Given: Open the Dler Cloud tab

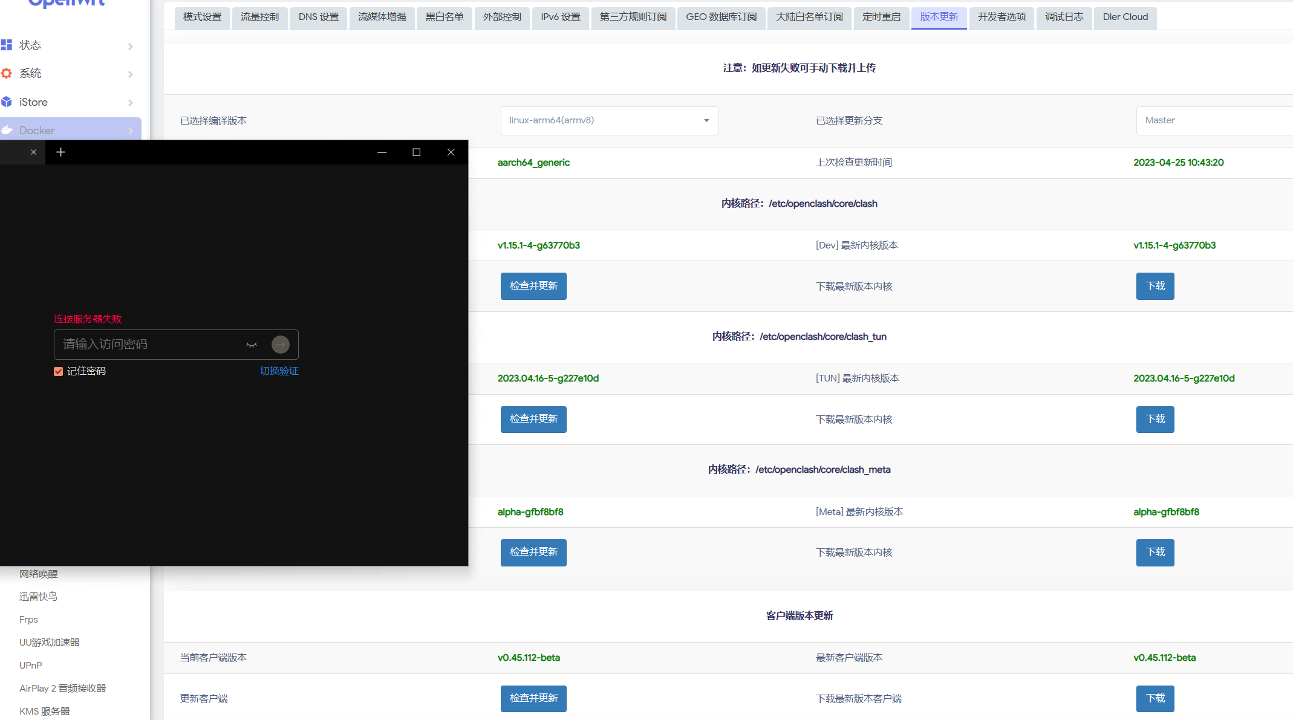Looking at the screenshot, I should pos(1125,17).
